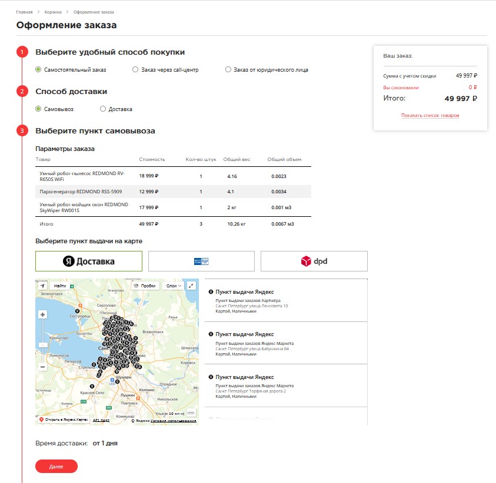Switch to the Почта России pickup tab
This screenshot has width=496, height=483.
click(201, 261)
